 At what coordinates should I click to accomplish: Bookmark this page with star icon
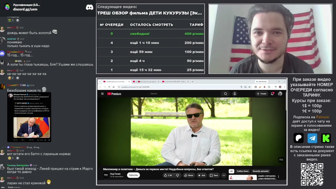[249, 87]
